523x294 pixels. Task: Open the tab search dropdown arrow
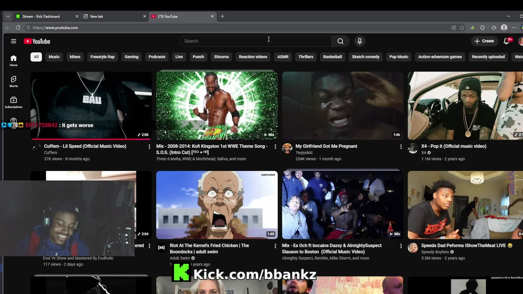point(8,16)
